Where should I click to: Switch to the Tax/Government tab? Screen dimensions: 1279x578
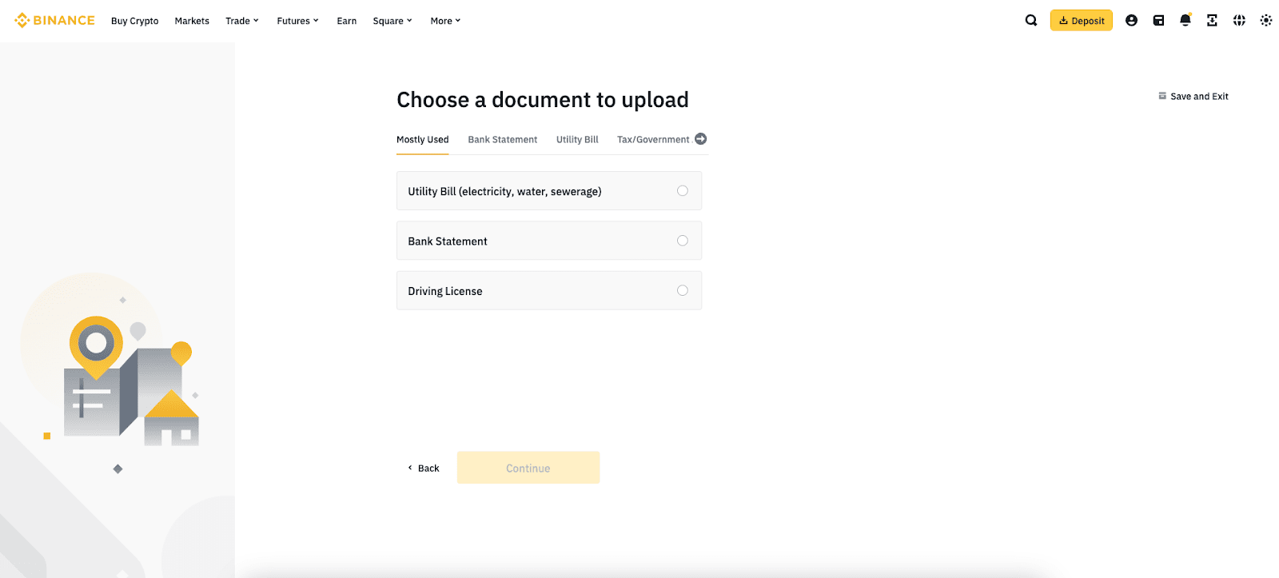[653, 140]
